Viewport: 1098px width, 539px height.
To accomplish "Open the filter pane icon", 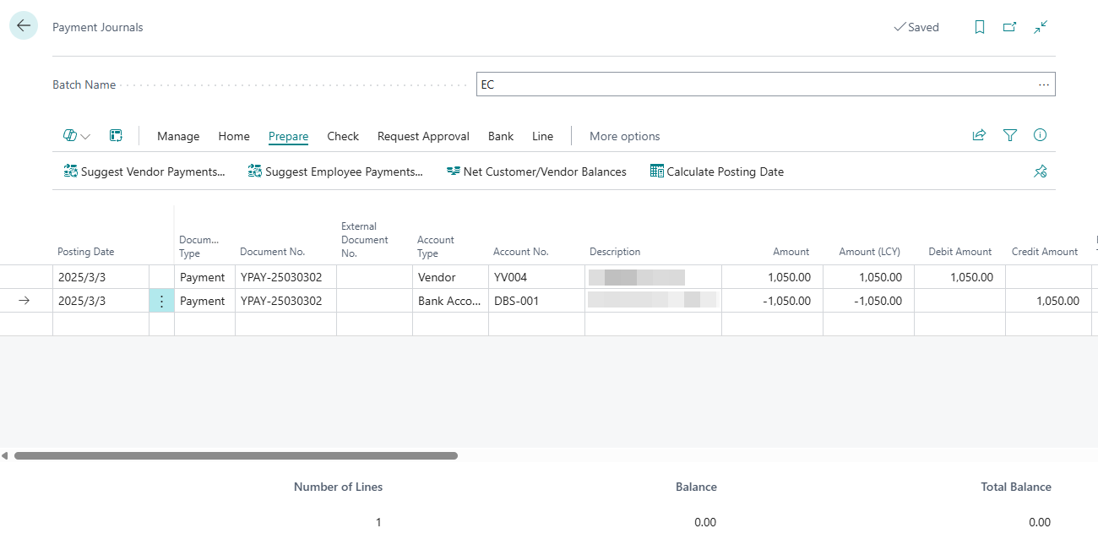I will (1009, 135).
